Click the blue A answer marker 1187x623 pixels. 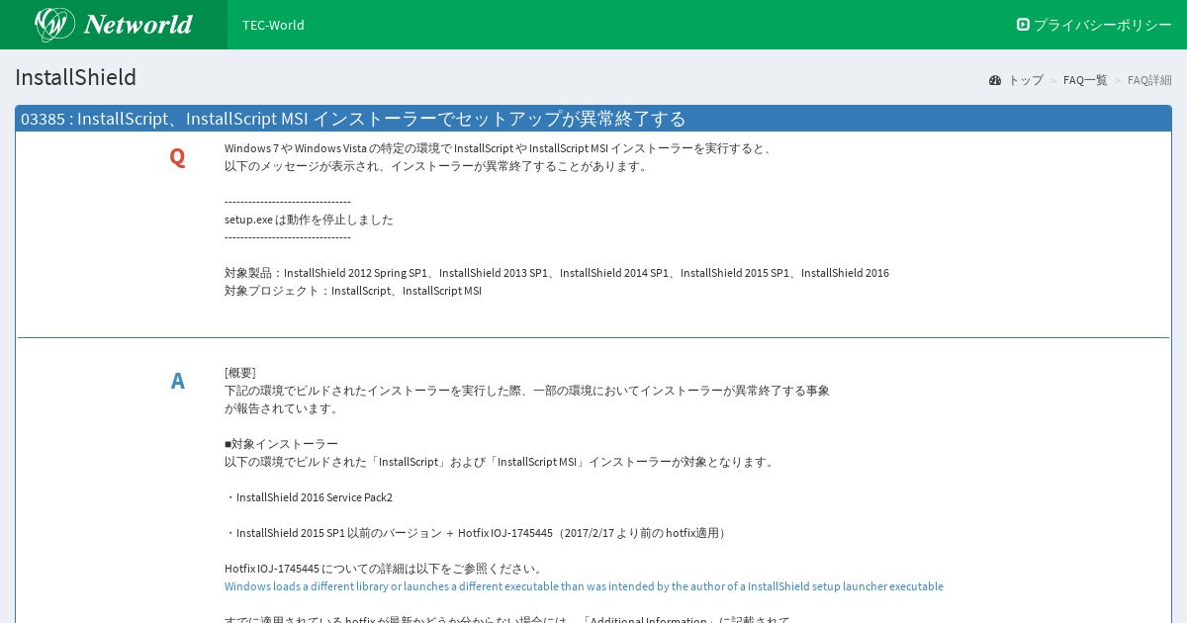[x=177, y=381]
